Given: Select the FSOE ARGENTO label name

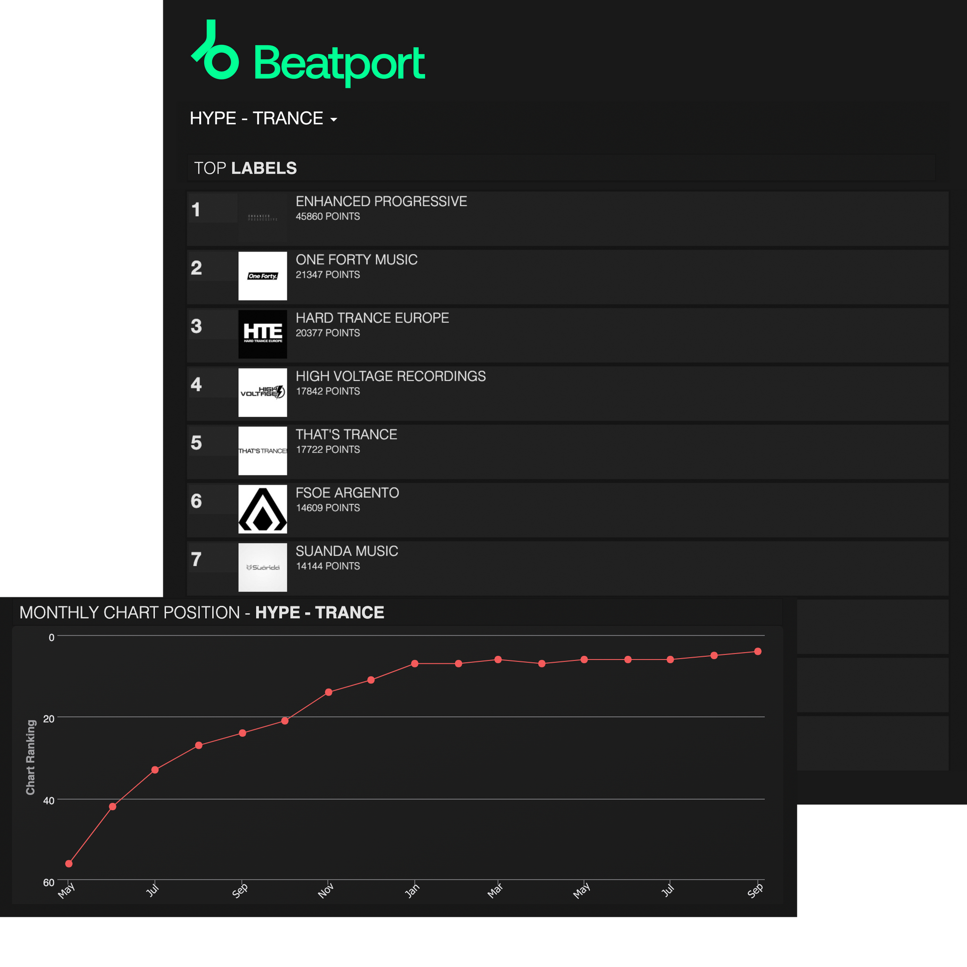Looking at the screenshot, I should tap(348, 493).
